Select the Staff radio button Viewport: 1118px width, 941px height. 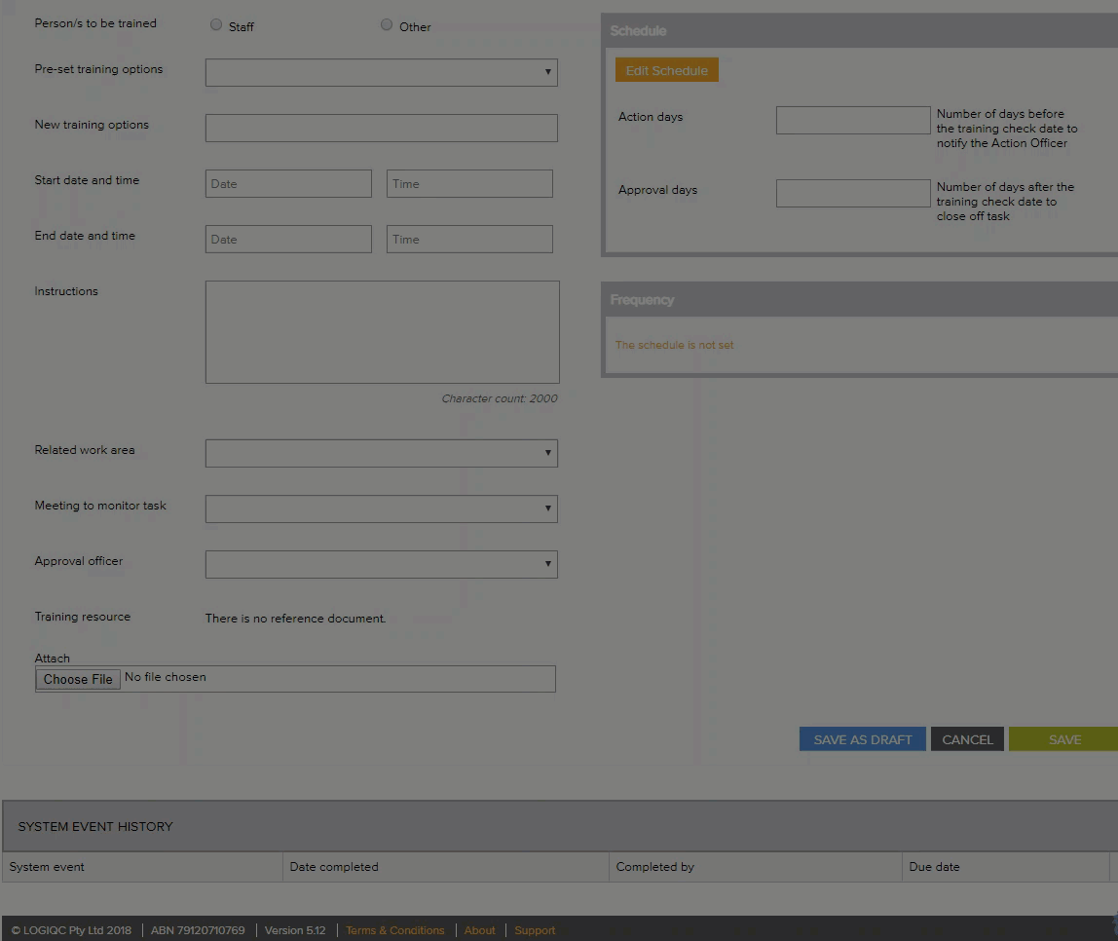pos(216,25)
